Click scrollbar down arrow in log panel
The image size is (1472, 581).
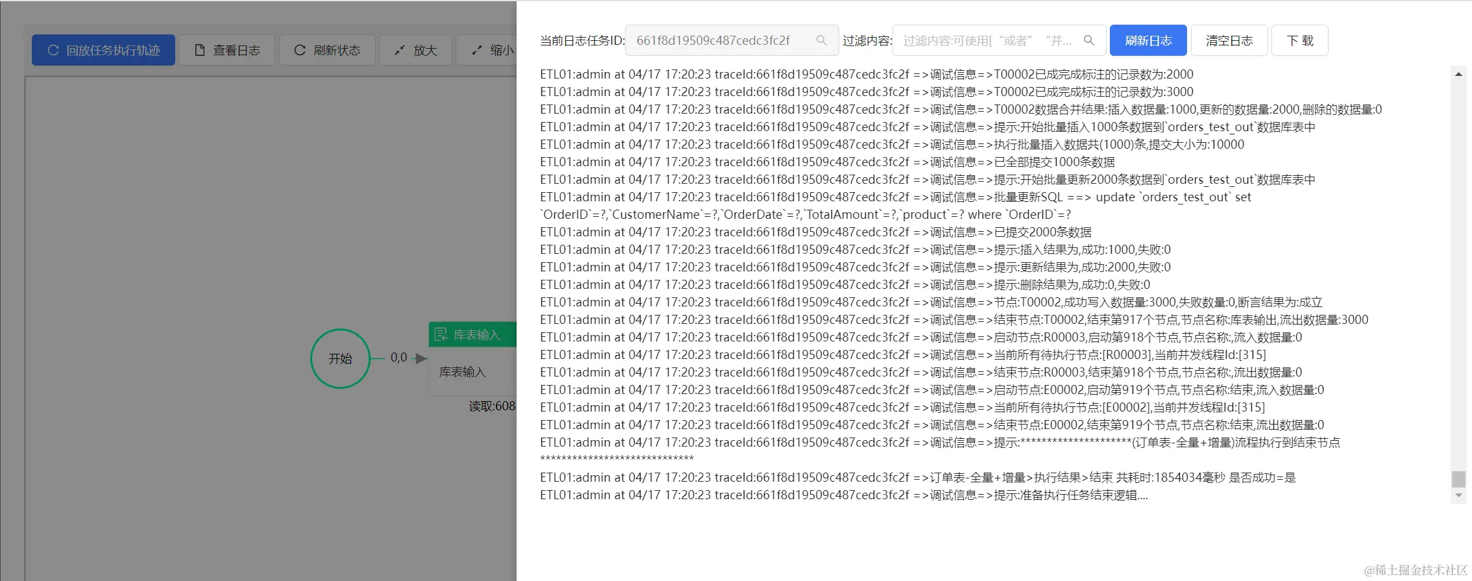pos(1458,495)
